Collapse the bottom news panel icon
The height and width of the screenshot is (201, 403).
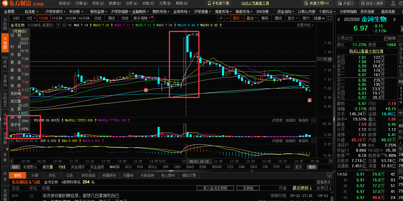tap(329, 175)
